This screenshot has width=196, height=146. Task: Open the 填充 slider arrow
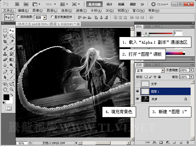click(x=191, y=77)
